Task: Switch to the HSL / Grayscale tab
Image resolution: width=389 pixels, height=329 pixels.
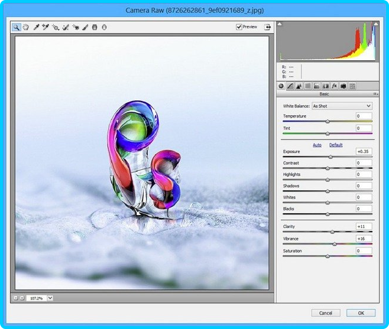Action: [x=307, y=86]
